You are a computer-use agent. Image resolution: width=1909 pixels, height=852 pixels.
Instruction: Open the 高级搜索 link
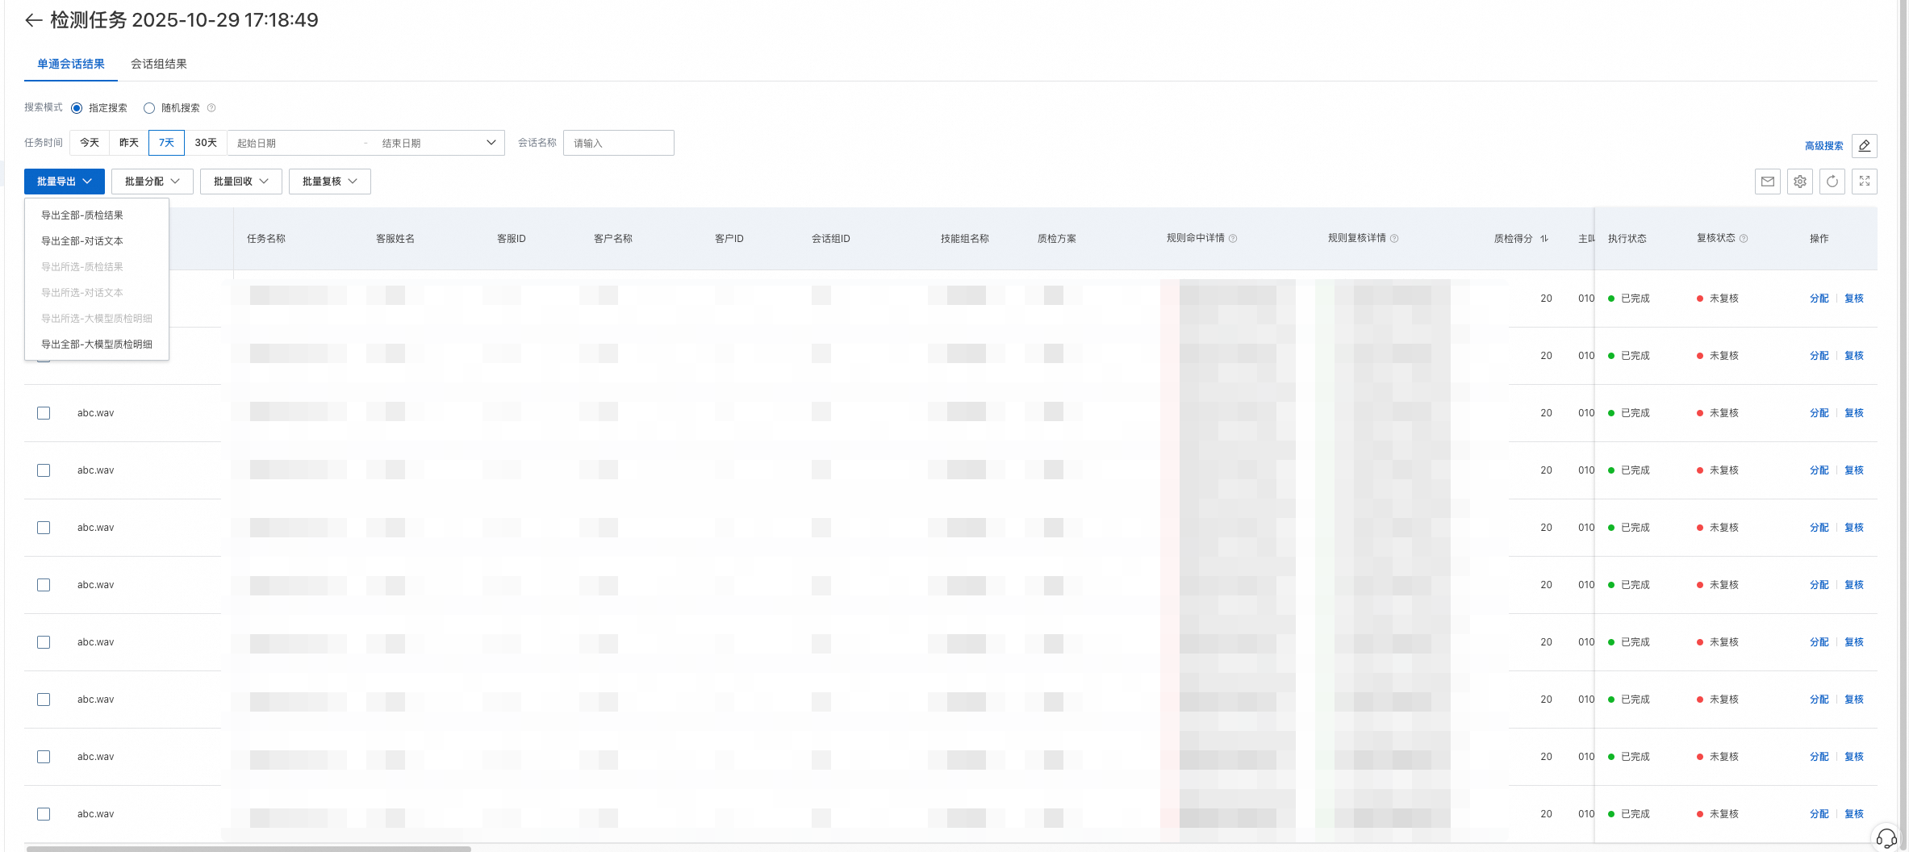(x=1823, y=146)
